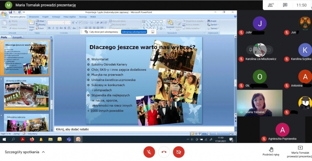Viewport: 312px width, 161px height.
Task: Open the Zaznacz select dropdown
Action: [213, 28]
